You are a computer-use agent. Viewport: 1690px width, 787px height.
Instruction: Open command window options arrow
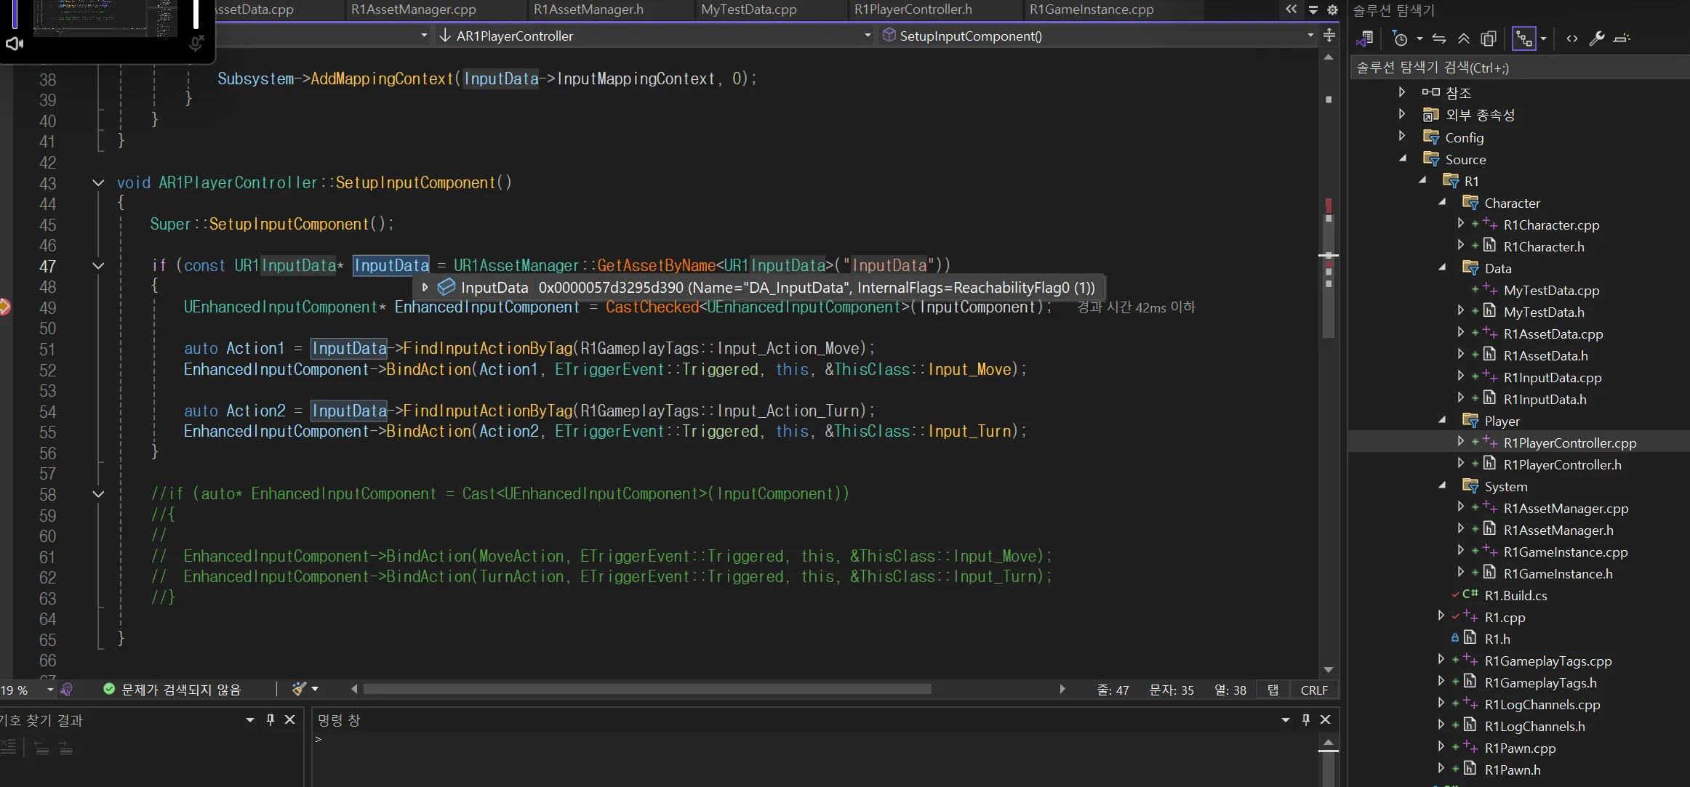pos(1286,719)
